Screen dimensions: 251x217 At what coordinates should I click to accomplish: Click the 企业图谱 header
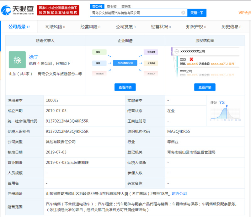click(x=125, y=41)
